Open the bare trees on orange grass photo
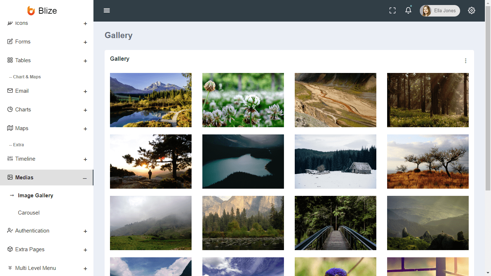Viewport: 491px width, 276px height. (428, 161)
